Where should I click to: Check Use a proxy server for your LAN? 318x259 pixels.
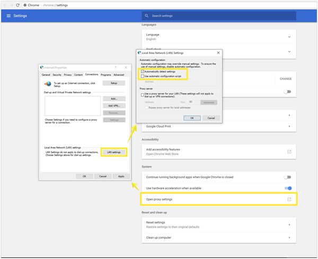[x=143, y=95]
